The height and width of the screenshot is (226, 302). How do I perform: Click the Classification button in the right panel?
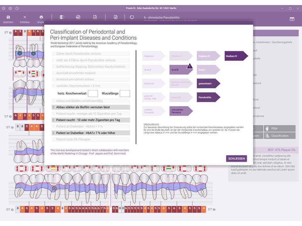[279, 136]
